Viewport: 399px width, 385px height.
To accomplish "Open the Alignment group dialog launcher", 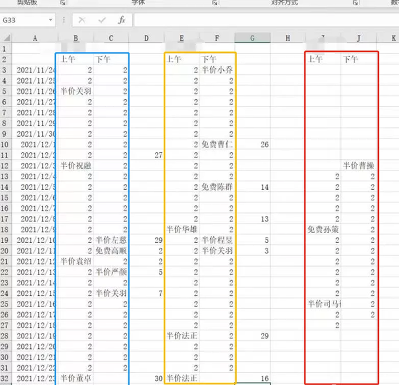I will pyautogui.click(x=355, y=3).
